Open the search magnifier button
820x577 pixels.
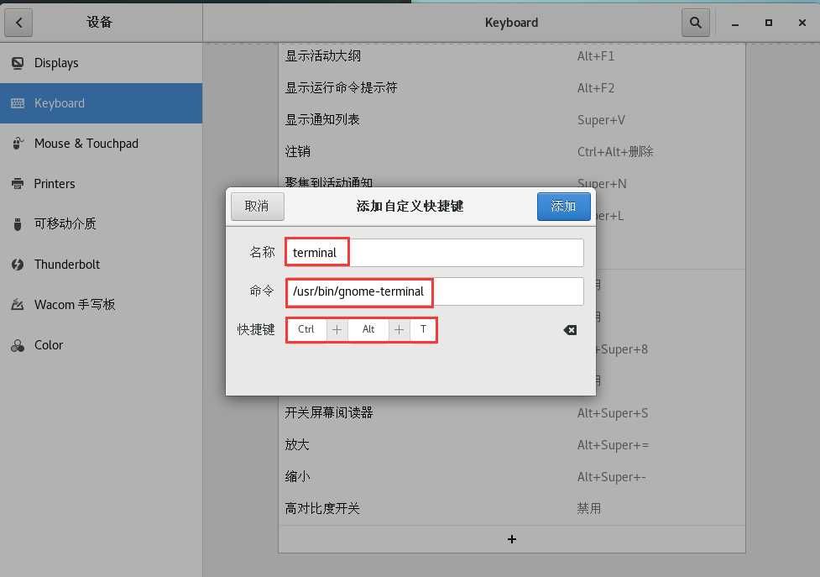[x=695, y=23]
